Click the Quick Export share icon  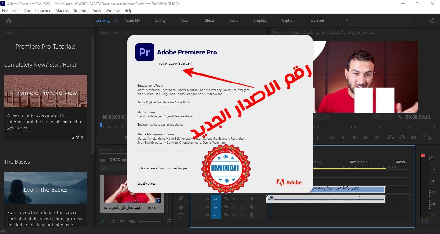(x=432, y=20)
